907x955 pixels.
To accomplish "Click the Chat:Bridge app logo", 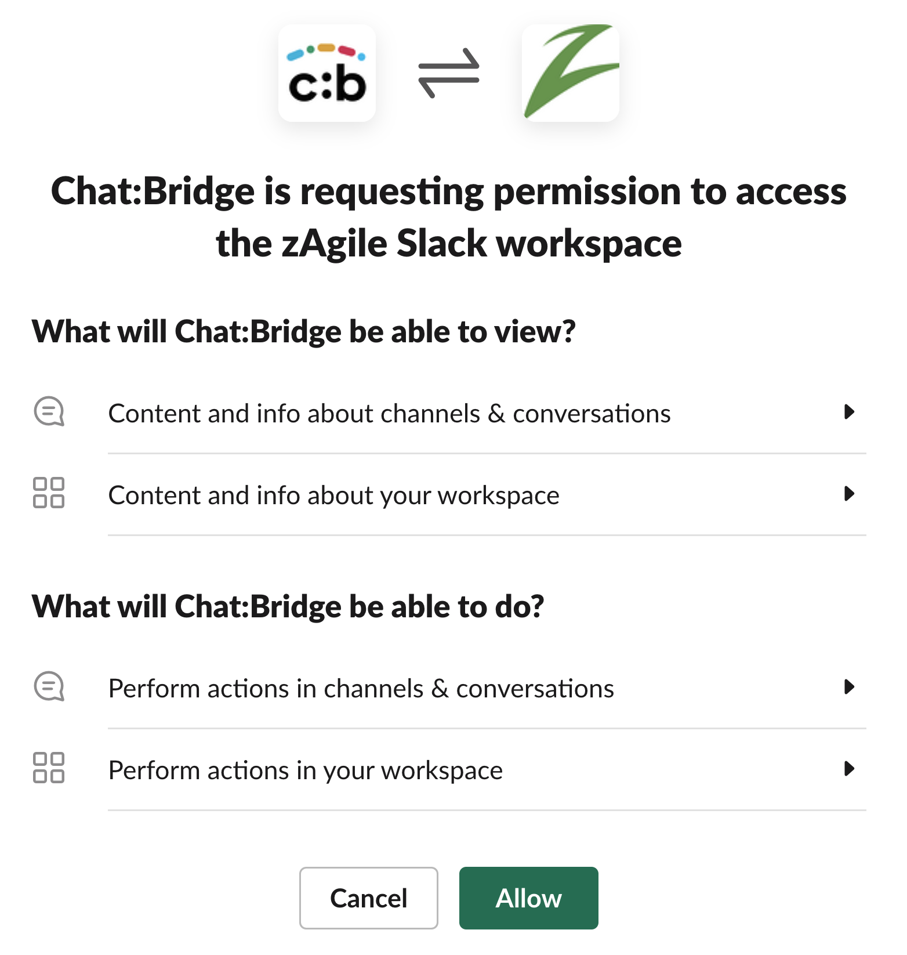I will click(x=327, y=73).
